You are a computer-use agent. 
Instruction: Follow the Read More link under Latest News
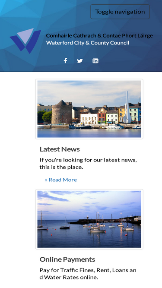(x=61, y=180)
